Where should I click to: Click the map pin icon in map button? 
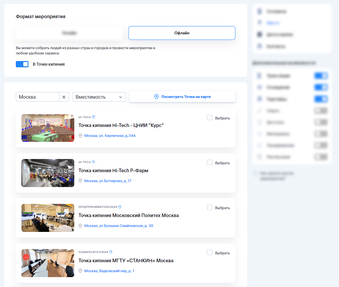[156, 97]
